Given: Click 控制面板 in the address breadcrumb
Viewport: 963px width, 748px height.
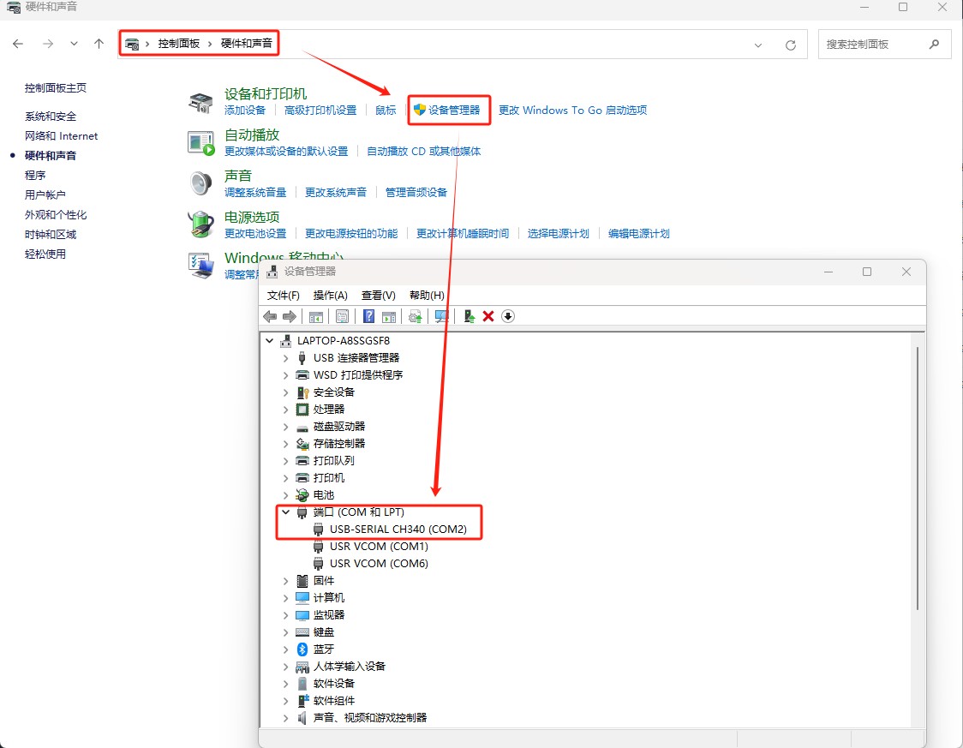Looking at the screenshot, I should 179,44.
